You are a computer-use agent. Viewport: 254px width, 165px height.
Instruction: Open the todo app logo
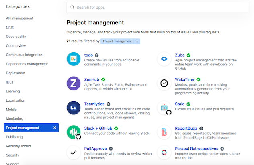tap(74, 59)
